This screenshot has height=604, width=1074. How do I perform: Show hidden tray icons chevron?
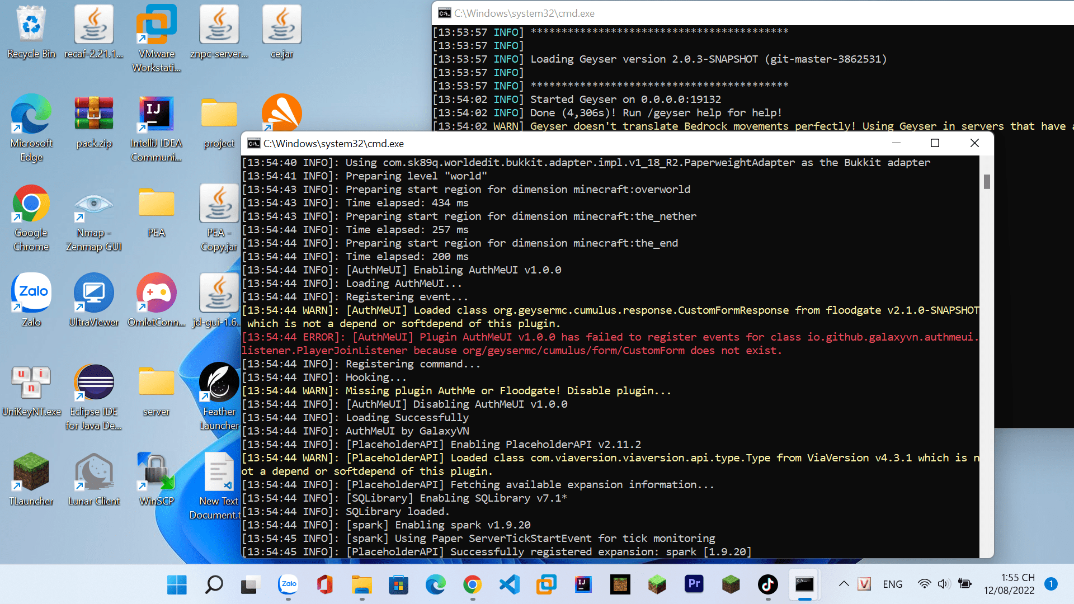point(844,584)
